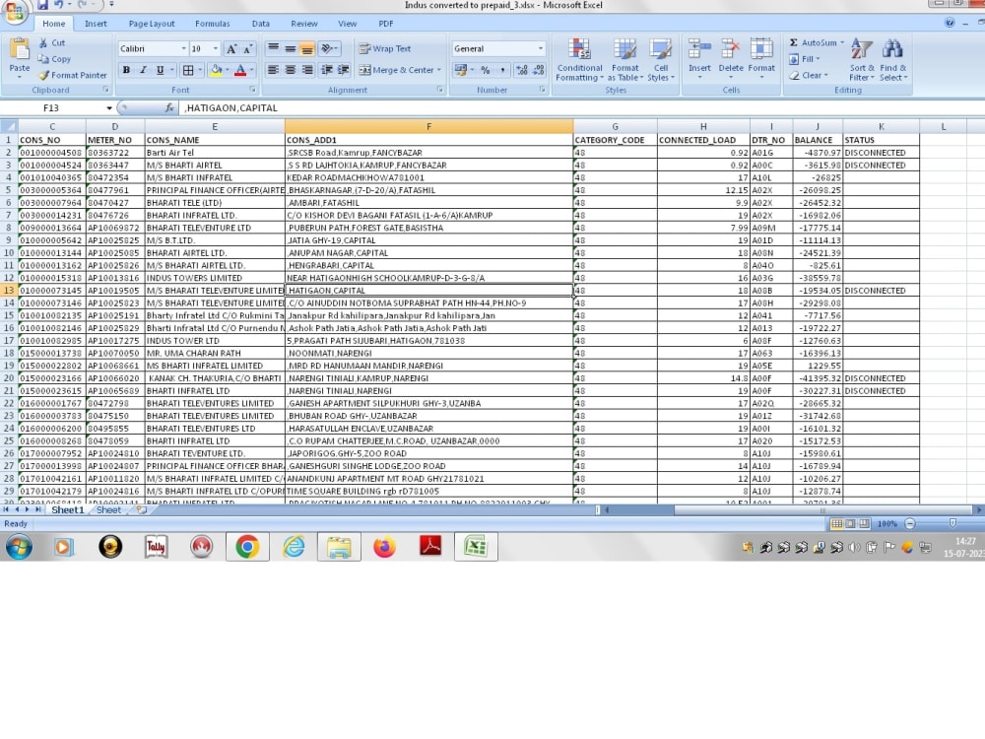The height and width of the screenshot is (739, 985).
Task: Decrease decimal places
Action: (x=539, y=70)
